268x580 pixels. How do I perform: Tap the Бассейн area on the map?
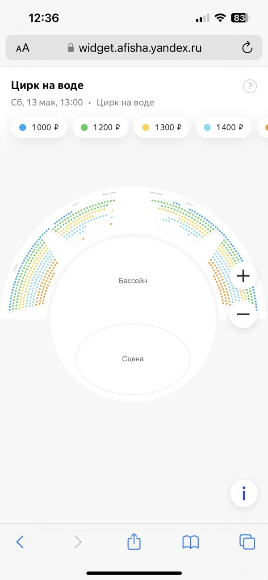click(133, 281)
